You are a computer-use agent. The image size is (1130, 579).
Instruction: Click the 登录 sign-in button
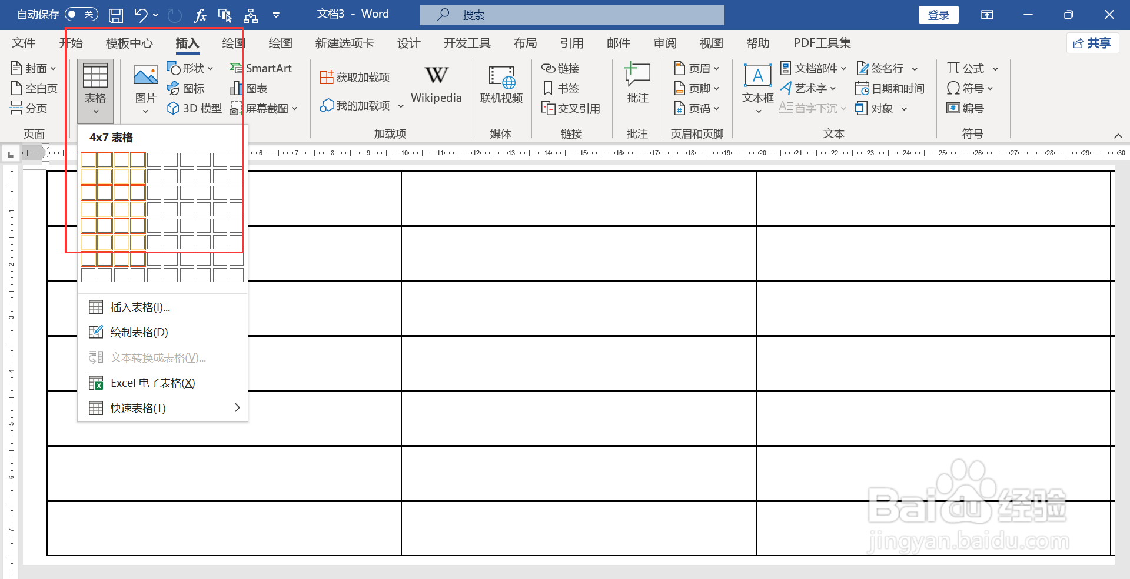[x=938, y=15]
